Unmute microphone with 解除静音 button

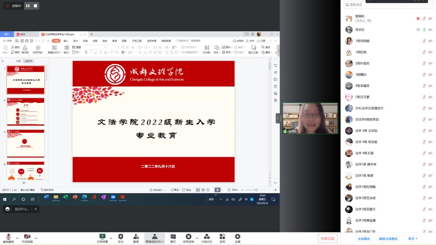[8, 238]
